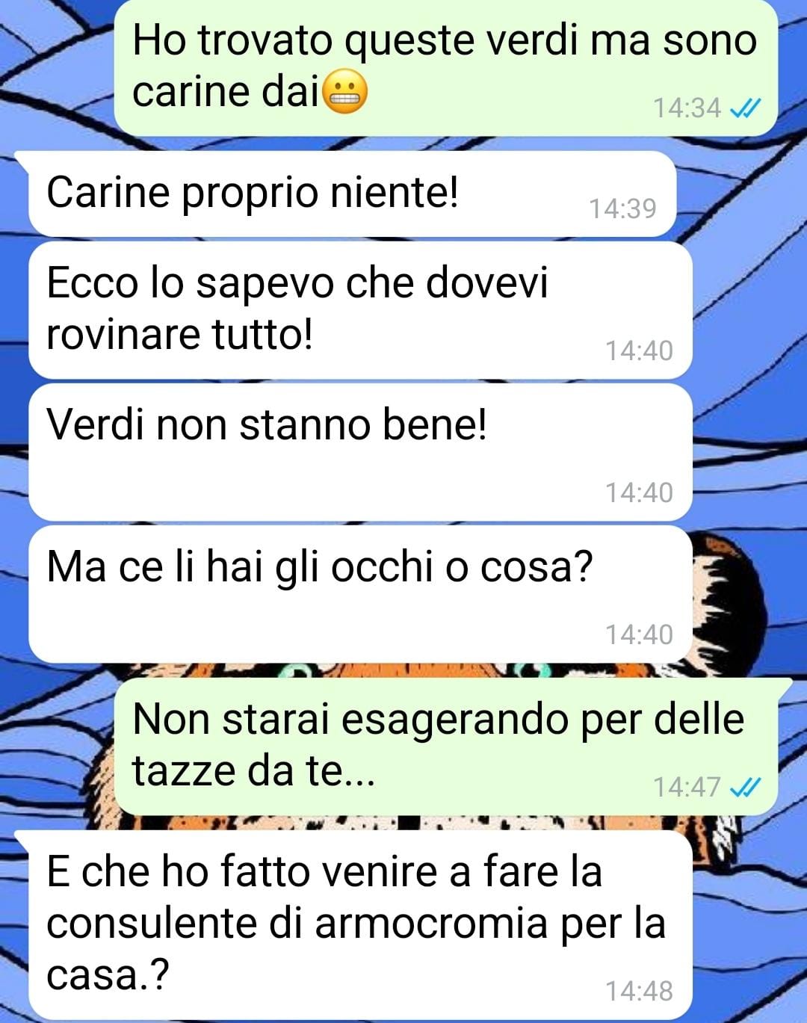
Task: Select the message 'Verdi non stanno bene!'
Action: coord(360,452)
